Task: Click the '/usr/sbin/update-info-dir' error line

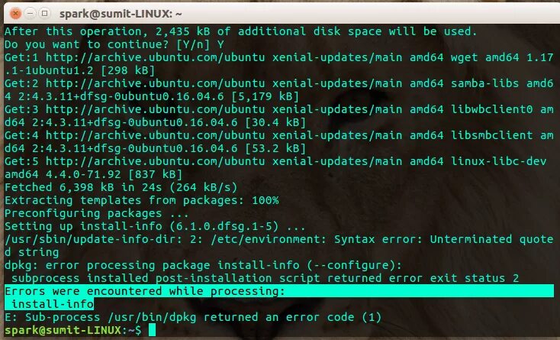Action: click(x=279, y=239)
